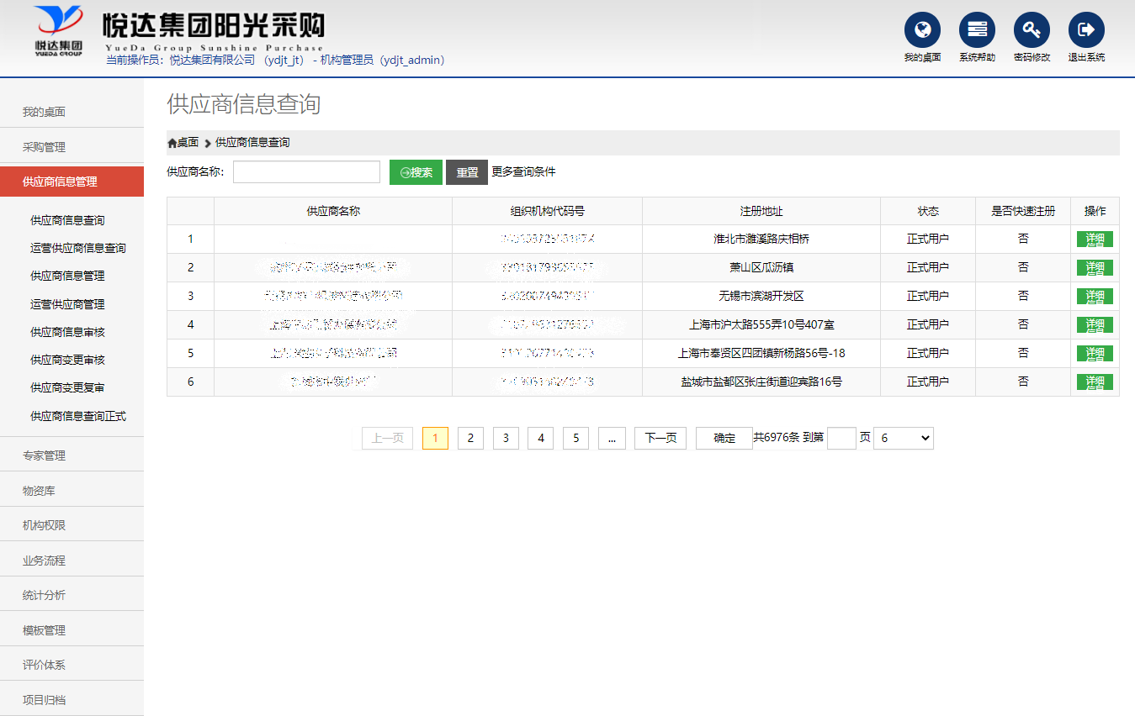Click the exit system icon
The width and height of the screenshot is (1135, 716).
click(1086, 30)
